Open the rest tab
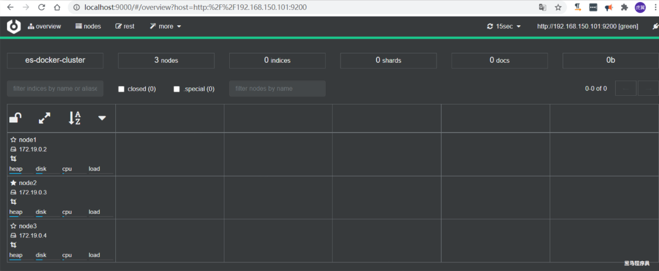659x271 pixels. pyautogui.click(x=125, y=26)
